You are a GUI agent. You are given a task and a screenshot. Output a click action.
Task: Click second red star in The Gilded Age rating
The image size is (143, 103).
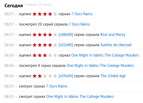pyautogui.click(x=40, y=76)
